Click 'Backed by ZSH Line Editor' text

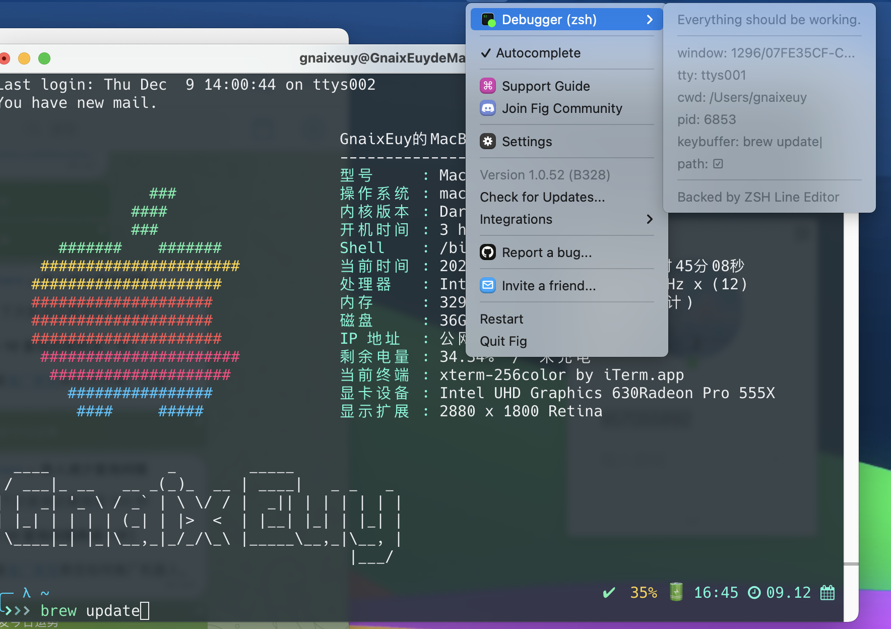(x=758, y=197)
